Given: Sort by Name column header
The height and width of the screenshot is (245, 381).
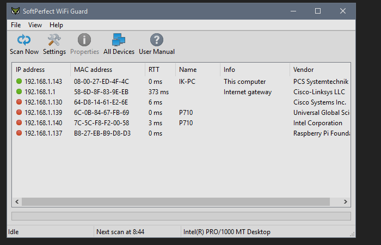Looking at the screenshot, I should click(198, 70).
